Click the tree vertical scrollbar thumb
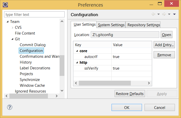 coord(62,66)
